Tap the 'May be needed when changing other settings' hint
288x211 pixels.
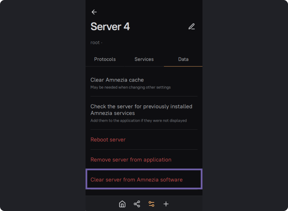130,87
